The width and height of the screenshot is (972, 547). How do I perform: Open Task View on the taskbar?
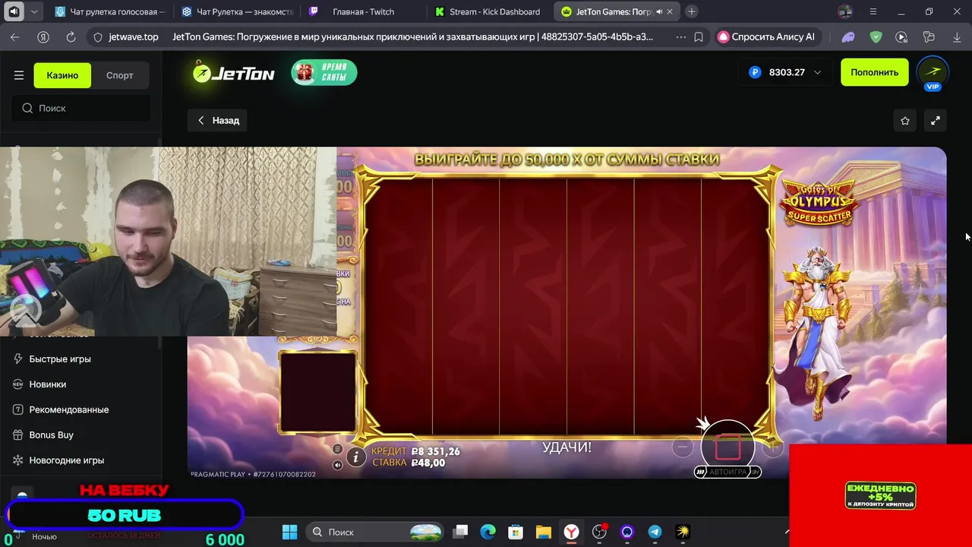coord(461,532)
